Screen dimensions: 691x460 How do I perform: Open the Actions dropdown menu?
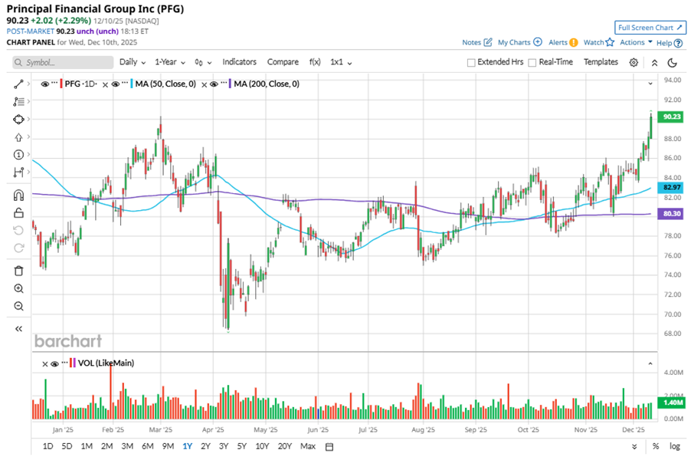click(x=636, y=43)
